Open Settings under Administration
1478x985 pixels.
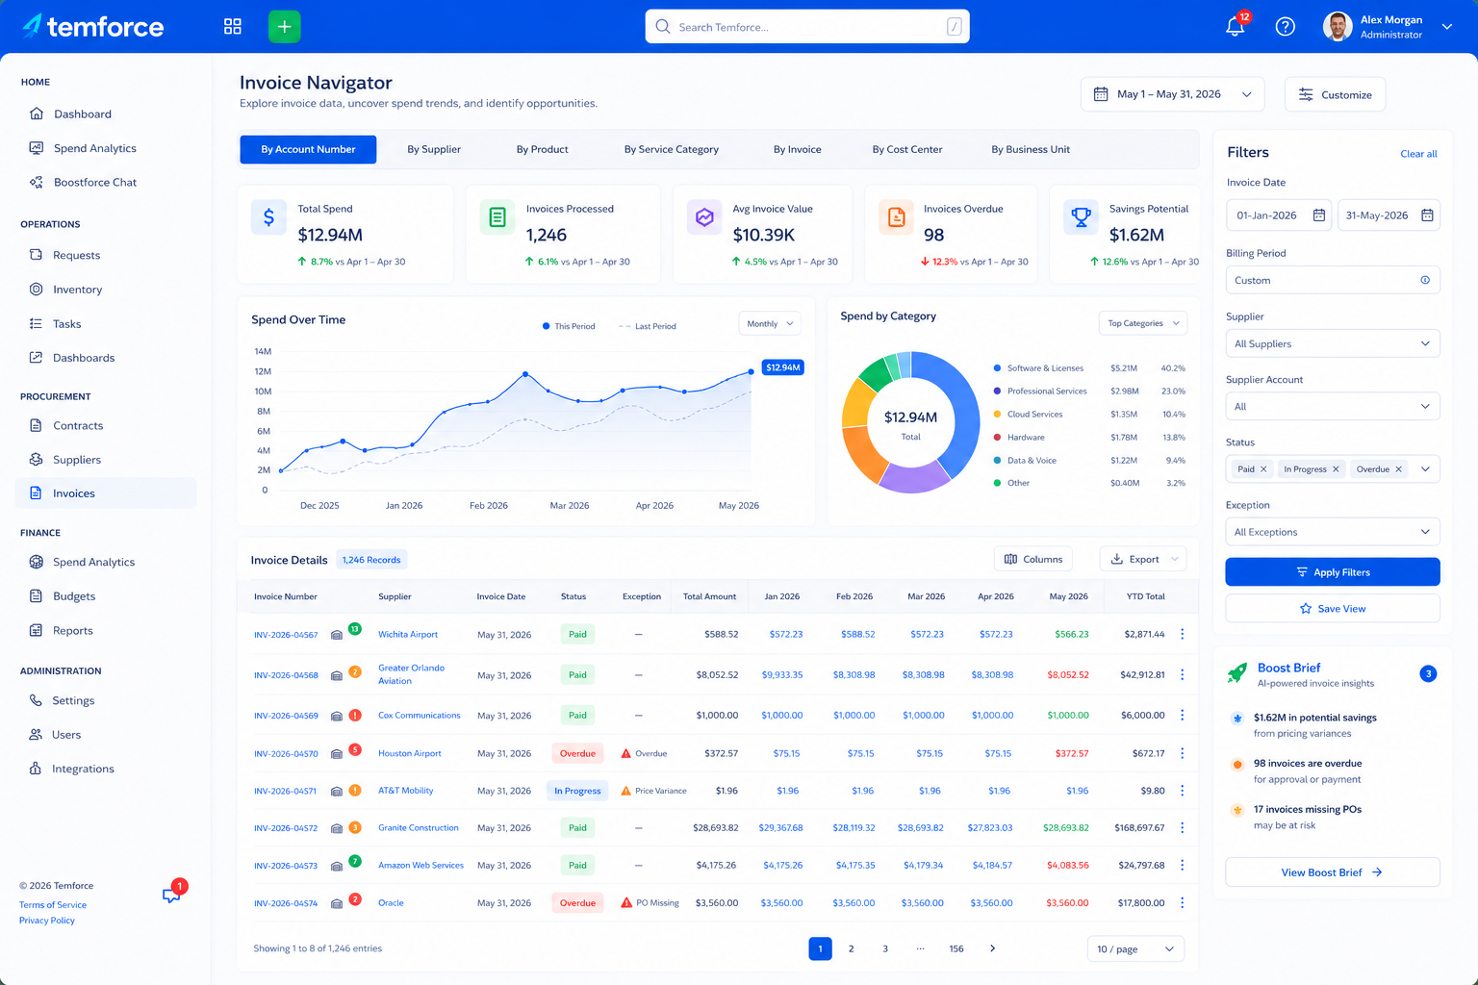(x=73, y=700)
